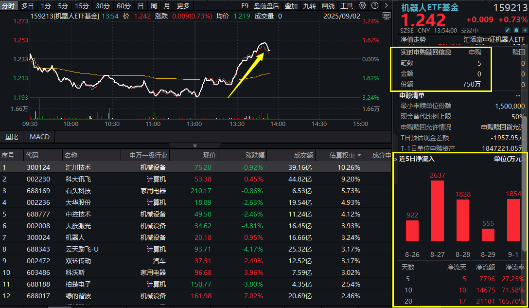Collapse the chart via the center double-arrow handle
Image resolution: width=529 pixels, height=308 pixels.
(194, 145)
